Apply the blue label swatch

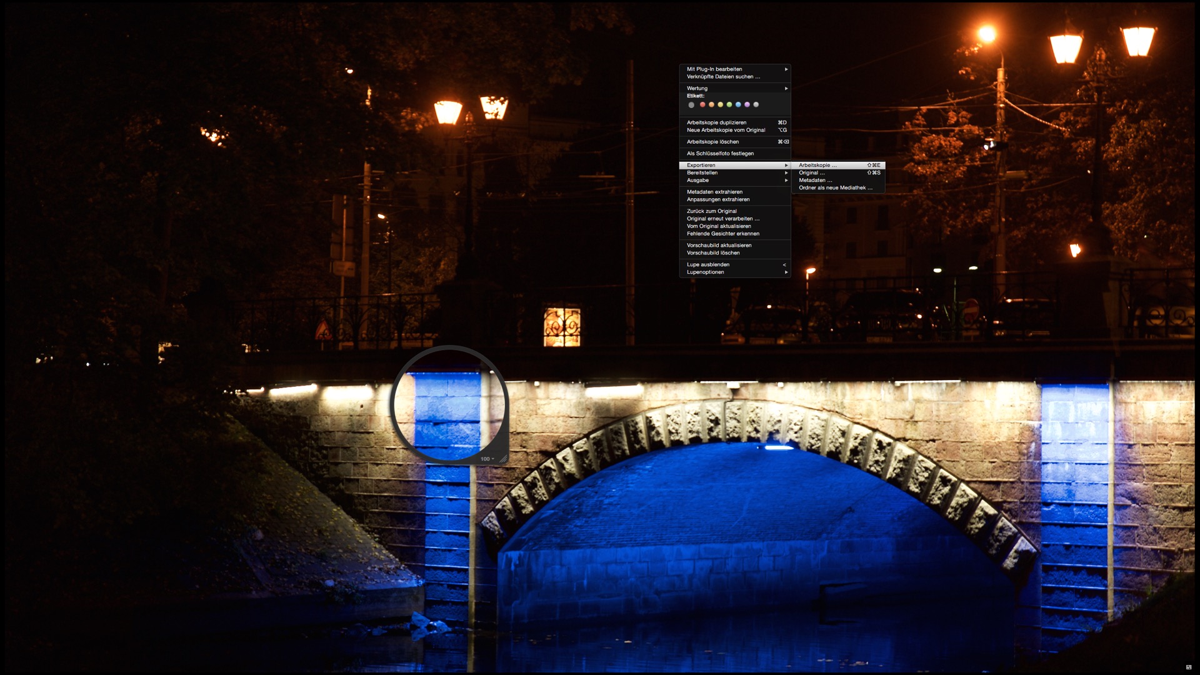coord(738,104)
